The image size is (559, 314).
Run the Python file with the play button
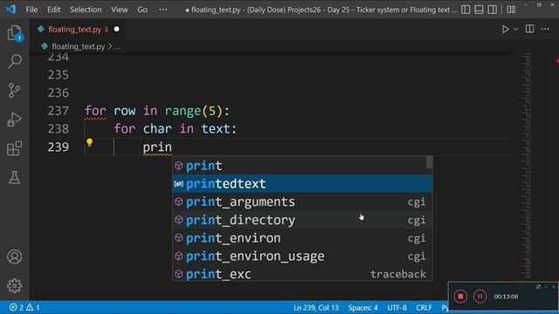pyautogui.click(x=505, y=29)
